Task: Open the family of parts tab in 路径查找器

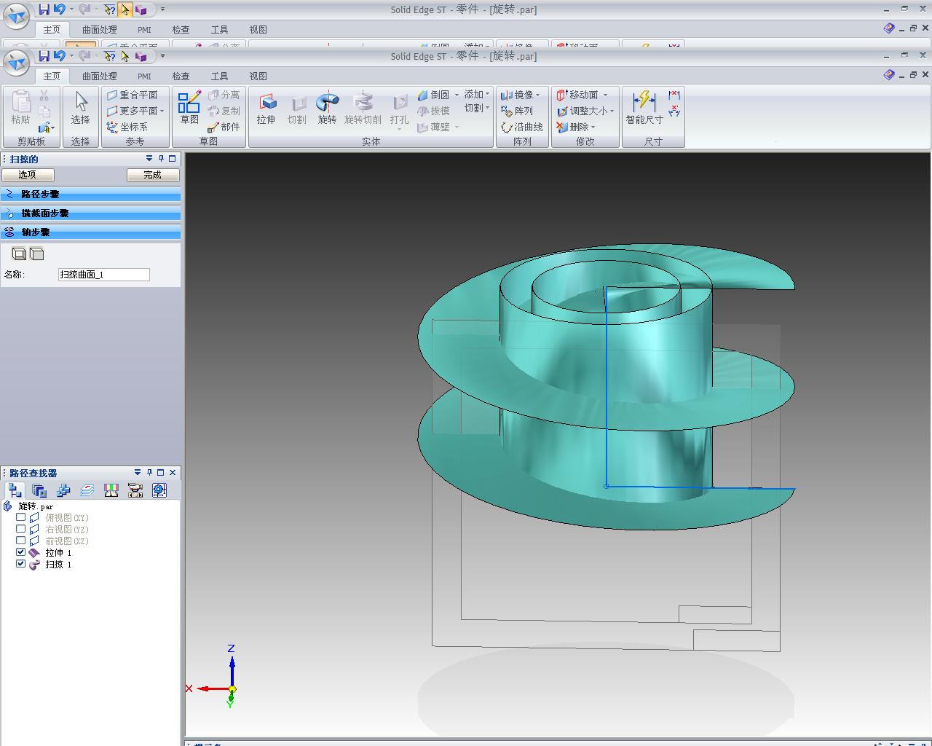Action: coord(63,490)
